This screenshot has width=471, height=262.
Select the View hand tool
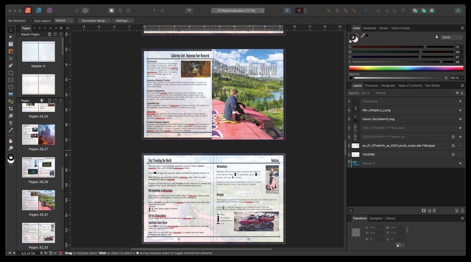pos(11,141)
